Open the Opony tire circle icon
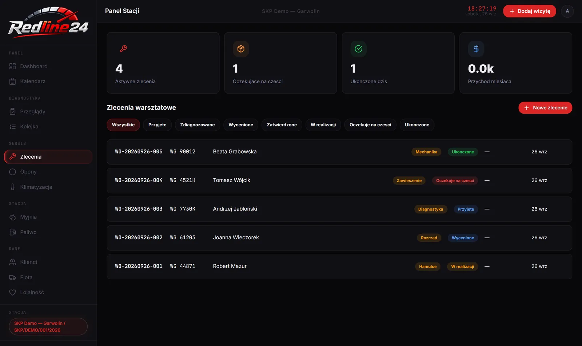Viewport: 582px width, 346px height. (x=12, y=172)
